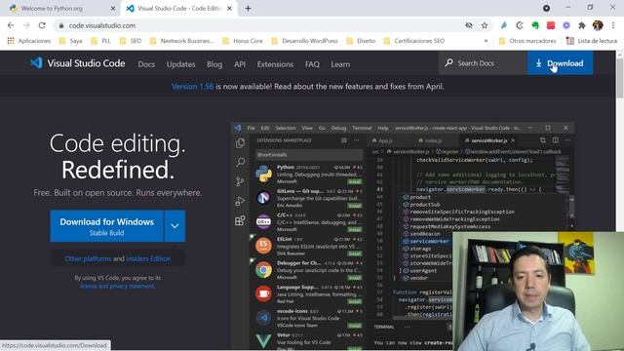Click the Aplicaciones apps grid icon
The image size is (624, 351).
coord(11,41)
